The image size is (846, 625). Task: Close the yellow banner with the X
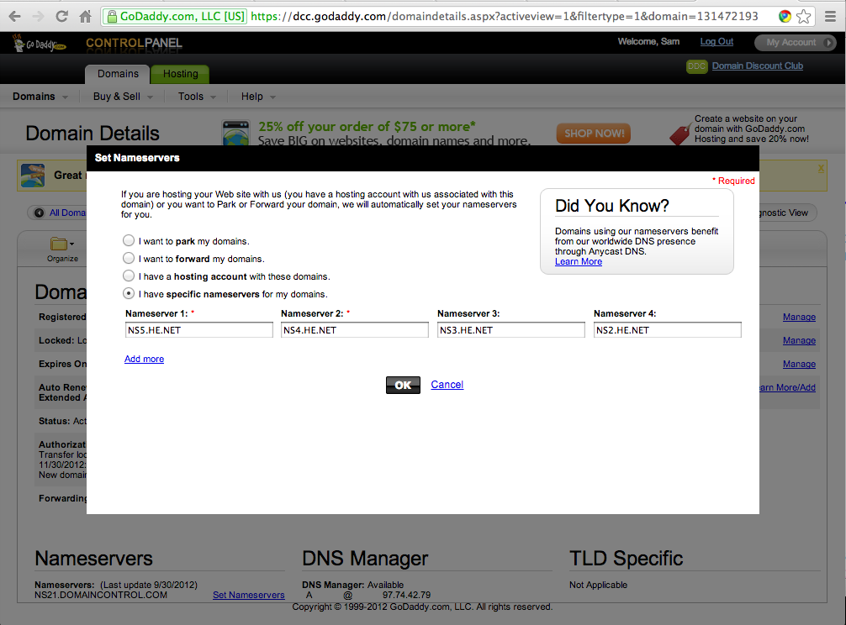[x=821, y=169]
